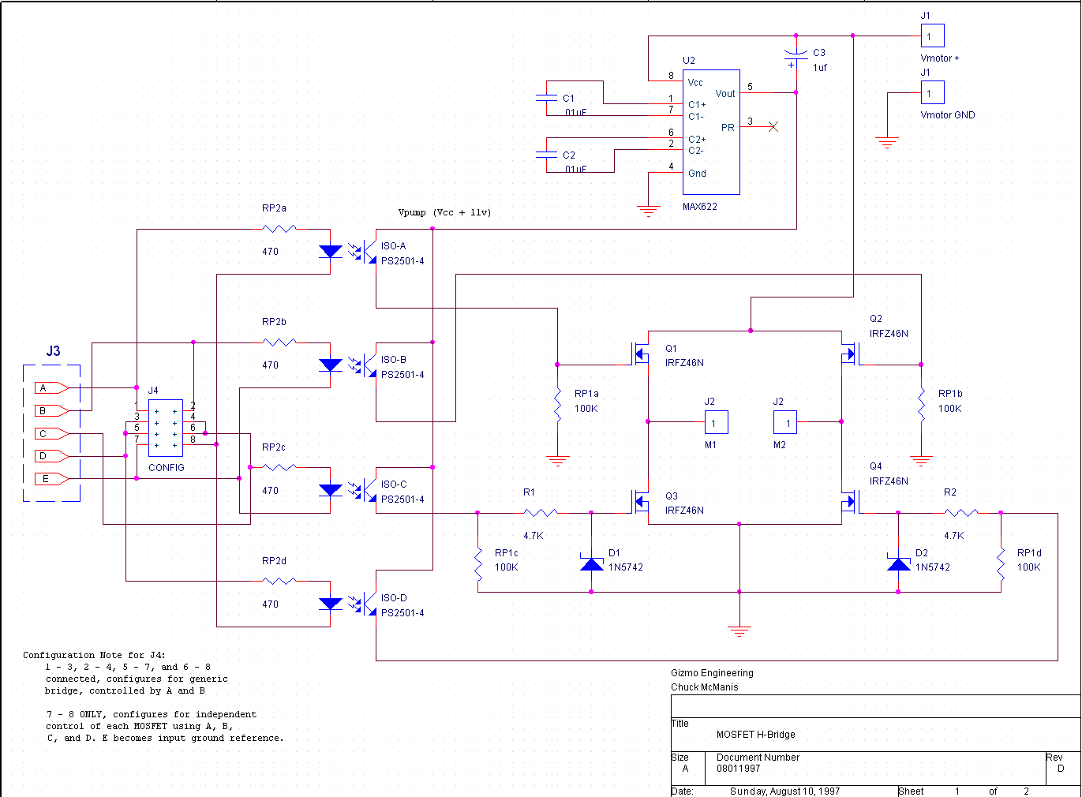Click the Q1 IRFZ46N MOSFET symbol
This screenshot has height=797, width=1082.
click(639, 354)
